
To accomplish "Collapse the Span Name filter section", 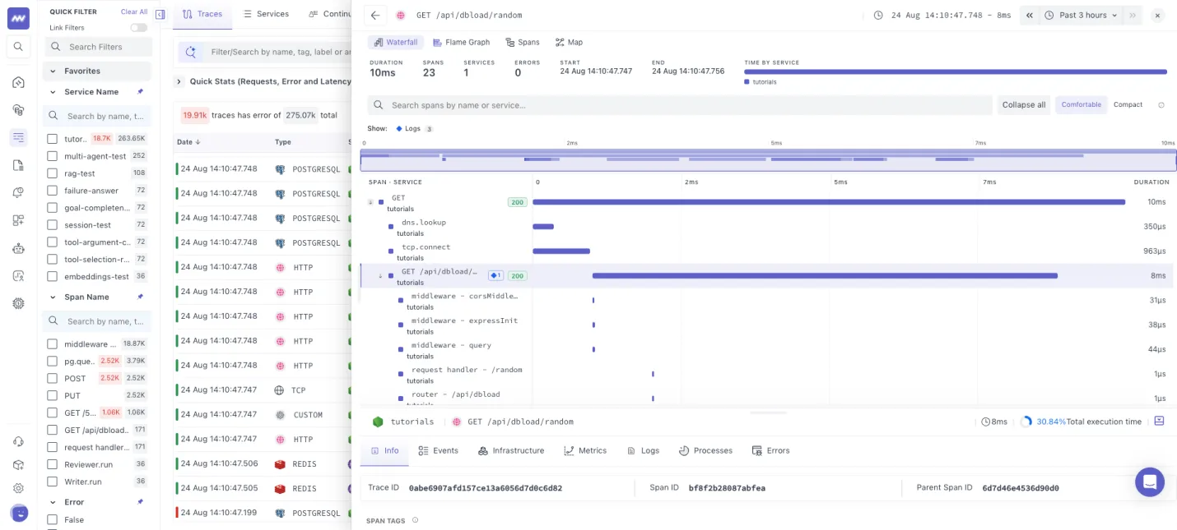I will pyautogui.click(x=53, y=297).
